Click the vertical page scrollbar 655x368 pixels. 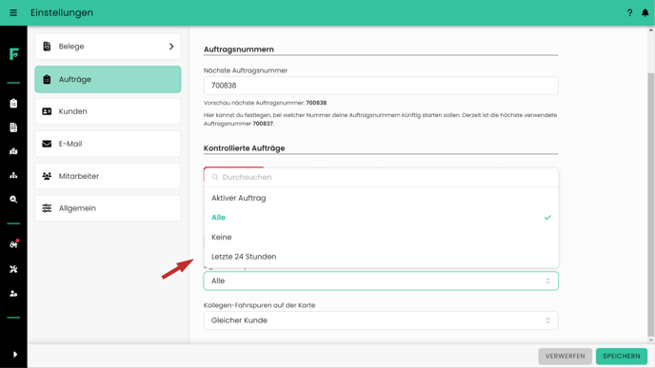(x=651, y=203)
